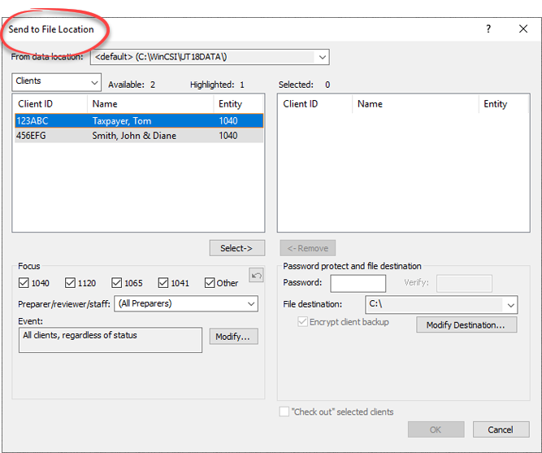
Task: Click the Name column header in available list
Action: tap(150, 104)
